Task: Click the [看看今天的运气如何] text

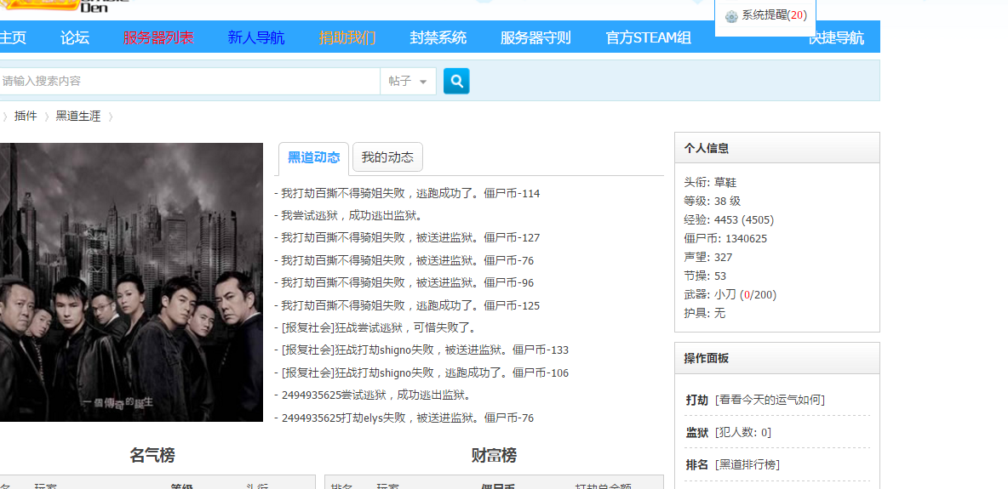Action: (x=770, y=400)
